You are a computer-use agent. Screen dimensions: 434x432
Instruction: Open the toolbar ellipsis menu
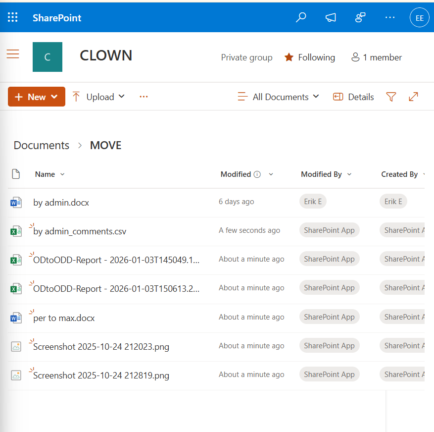pyautogui.click(x=144, y=97)
